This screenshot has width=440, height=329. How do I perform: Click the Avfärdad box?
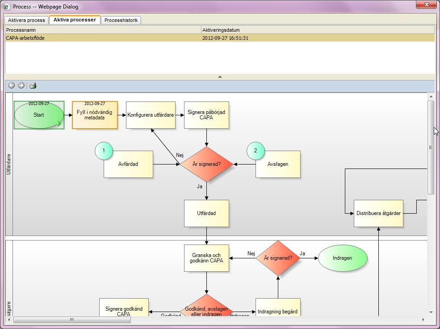(x=128, y=164)
